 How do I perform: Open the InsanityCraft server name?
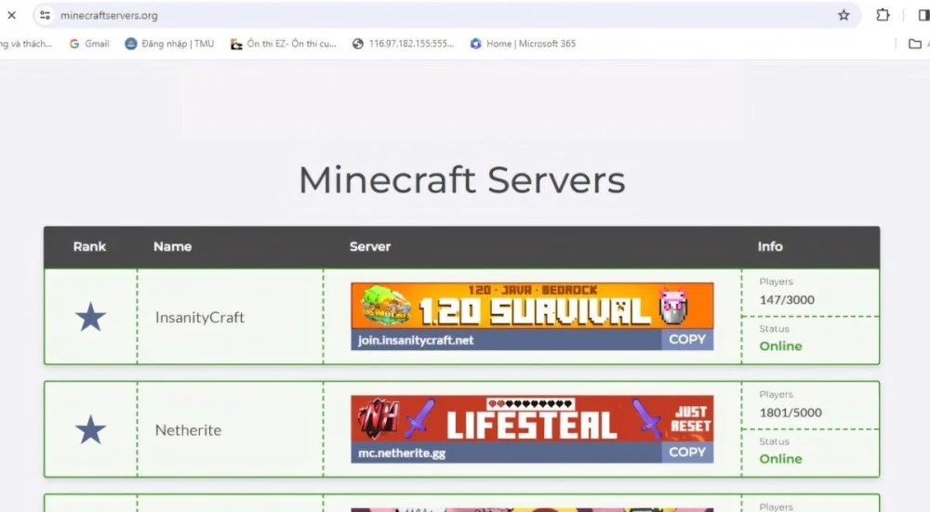pos(200,318)
